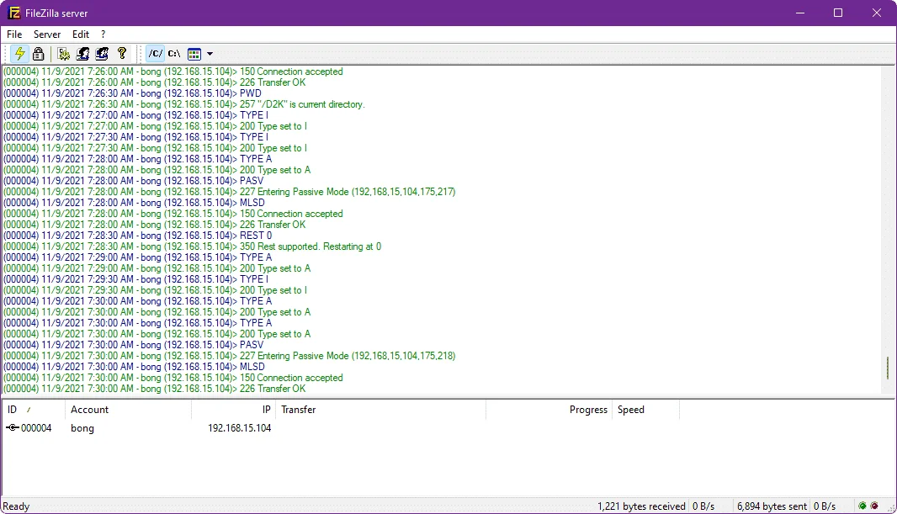This screenshot has height=514, width=897.
Task: Select '350 Rest supported. Restarting at 0' line
Action: (192, 246)
